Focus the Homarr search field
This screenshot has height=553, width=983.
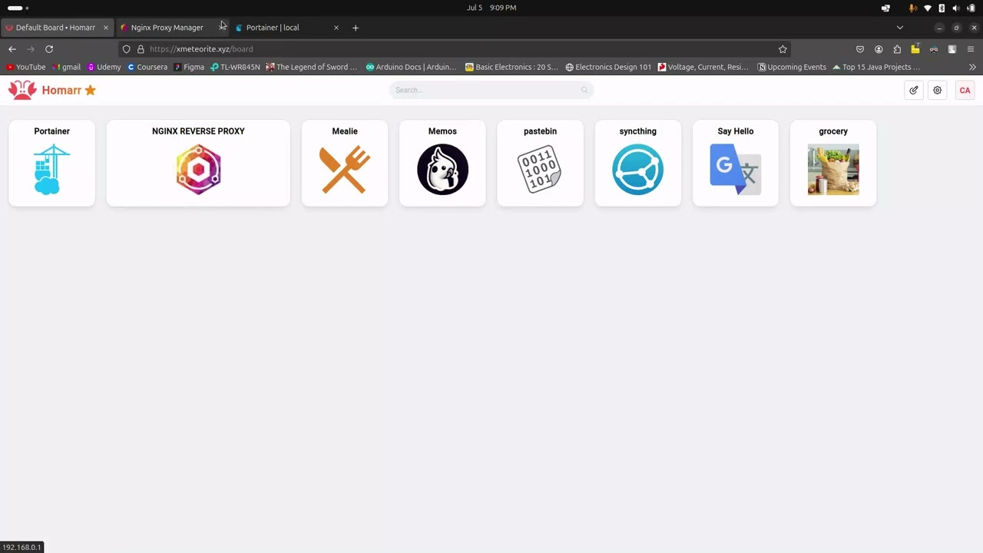click(x=491, y=90)
